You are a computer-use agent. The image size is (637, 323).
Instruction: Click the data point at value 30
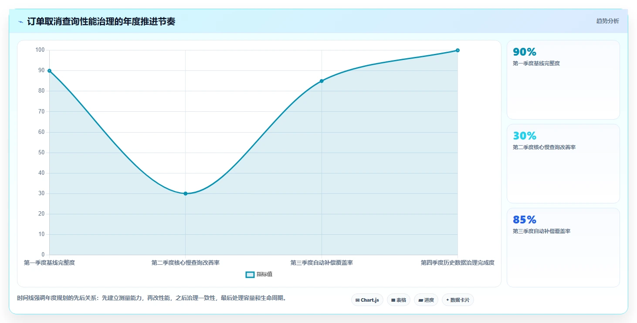pyautogui.click(x=185, y=193)
